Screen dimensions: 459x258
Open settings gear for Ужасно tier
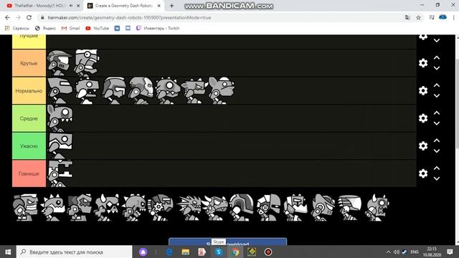[x=423, y=145]
